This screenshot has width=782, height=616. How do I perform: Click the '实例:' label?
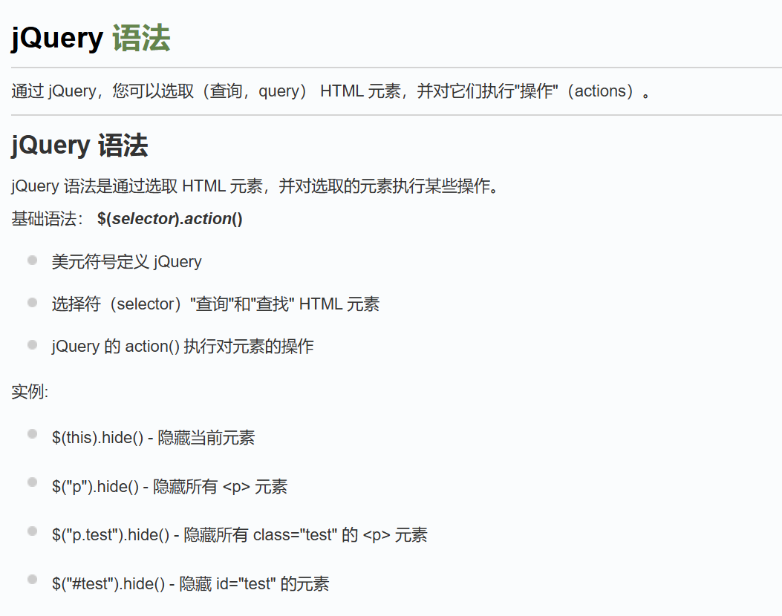[x=30, y=392]
